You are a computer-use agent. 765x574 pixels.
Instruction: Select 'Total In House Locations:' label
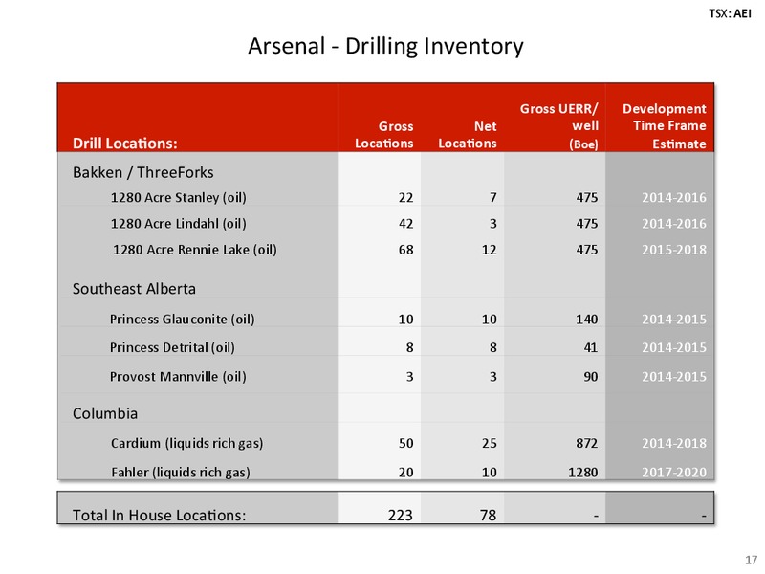point(159,516)
